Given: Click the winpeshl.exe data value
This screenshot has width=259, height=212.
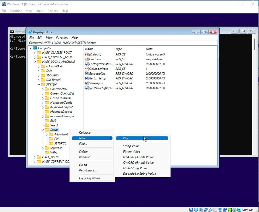Looking at the screenshot, I should (154, 59).
